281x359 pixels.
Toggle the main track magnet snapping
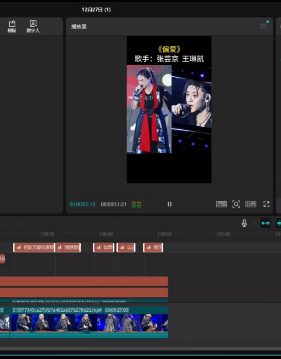point(265,223)
